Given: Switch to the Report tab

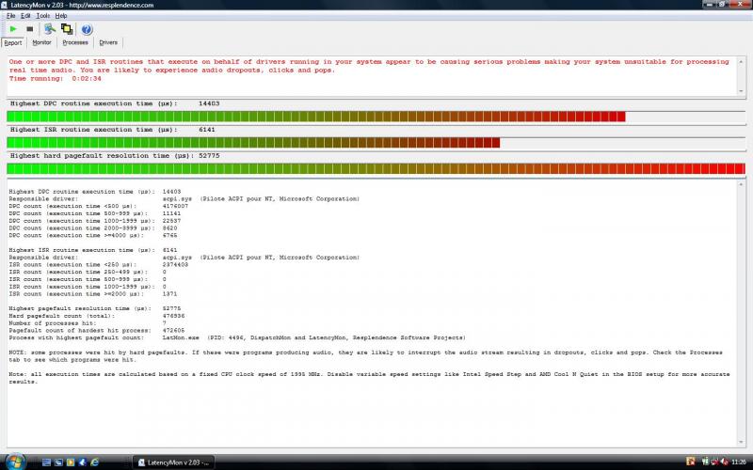Looking at the screenshot, I should click(13, 42).
